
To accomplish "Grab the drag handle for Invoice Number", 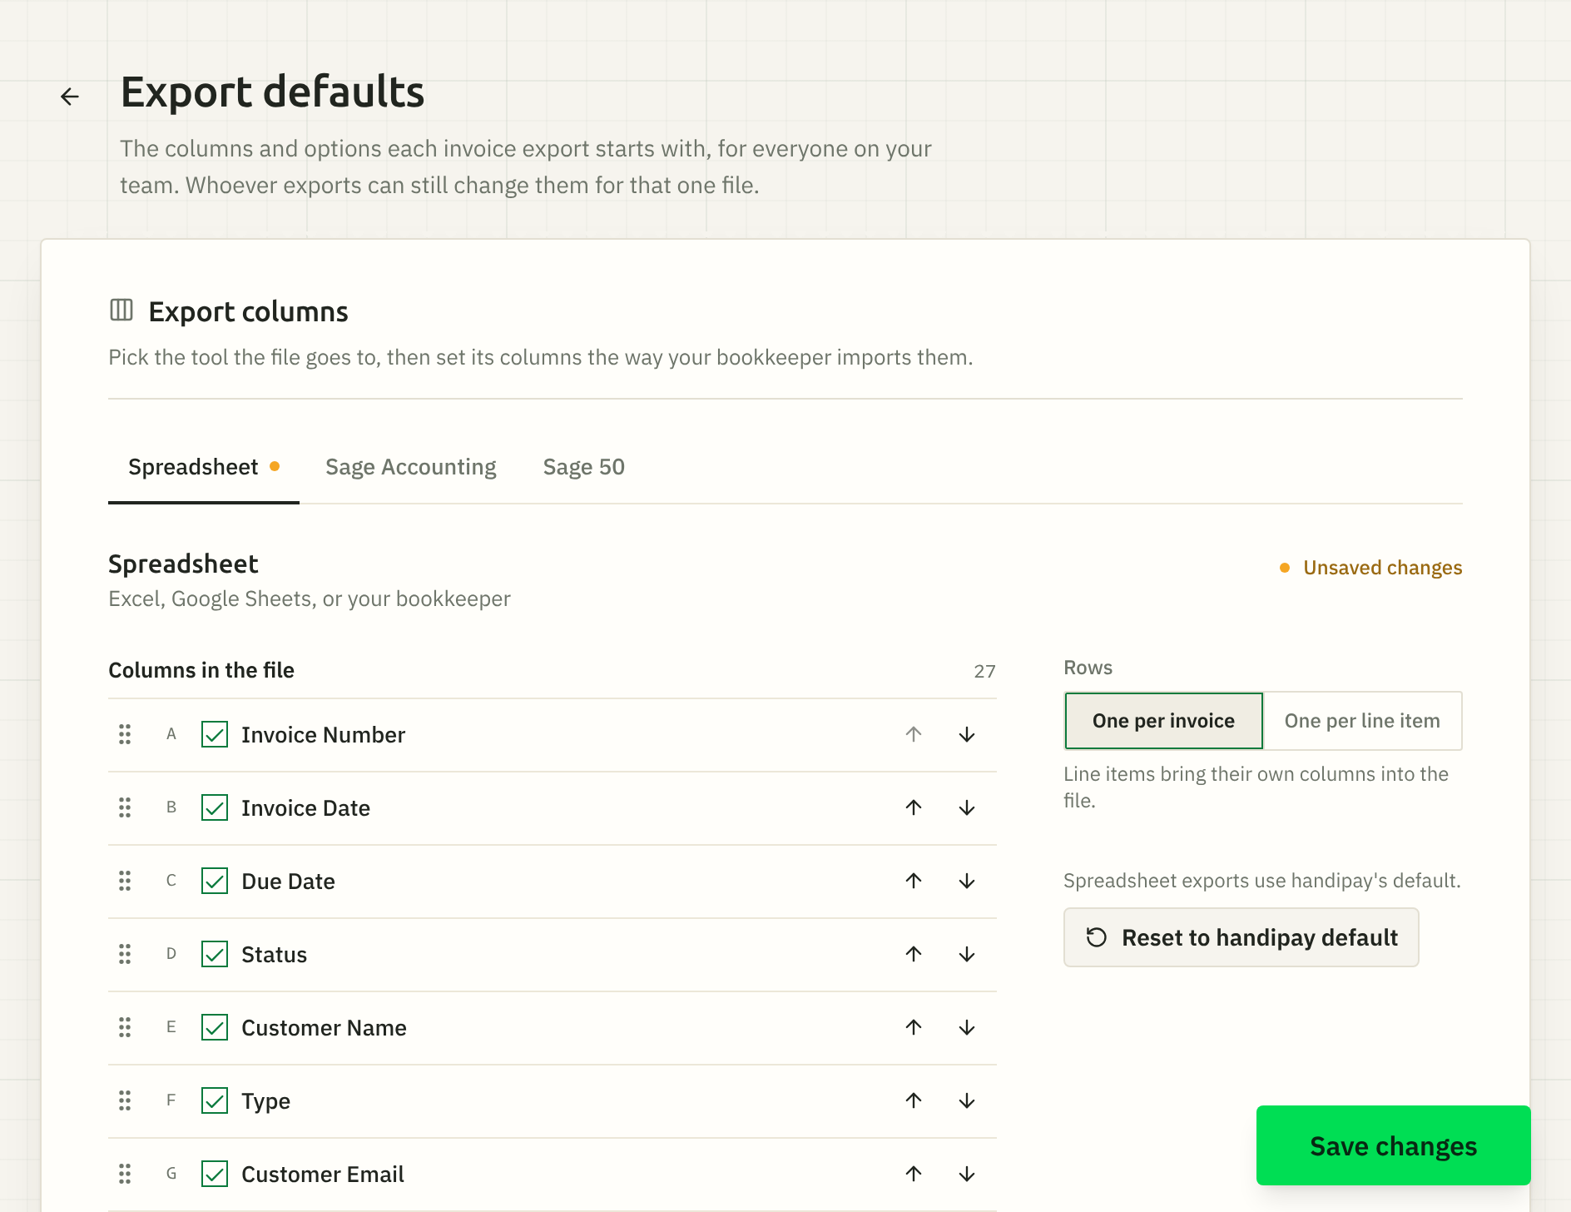I will click(x=125, y=734).
